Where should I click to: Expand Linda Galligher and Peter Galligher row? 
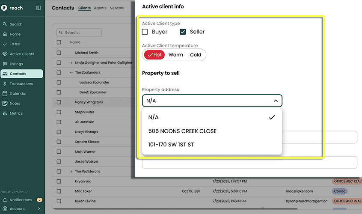click(x=71, y=63)
